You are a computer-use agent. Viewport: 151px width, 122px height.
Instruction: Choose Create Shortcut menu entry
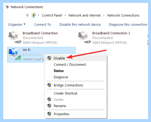click(75, 93)
